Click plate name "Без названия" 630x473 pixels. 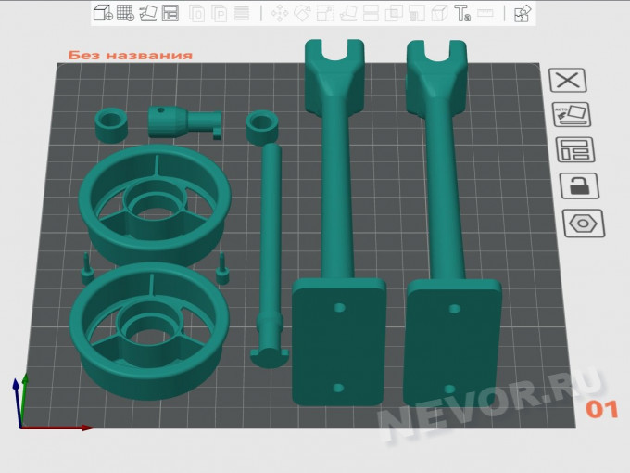pos(131,55)
